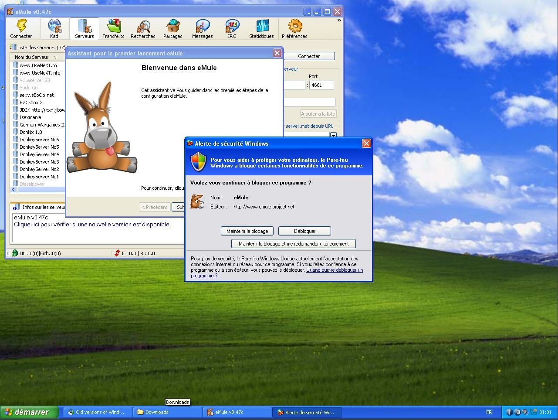
Task: Open the Recherches toolbar icon
Action: pyautogui.click(x=143, y=26)
